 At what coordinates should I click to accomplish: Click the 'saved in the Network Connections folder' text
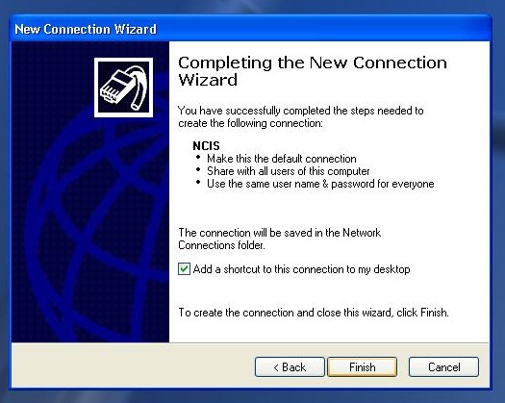click(280, 239)
